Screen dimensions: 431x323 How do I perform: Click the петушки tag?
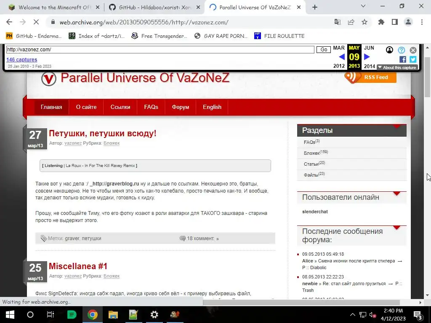[x=91, y=238]
